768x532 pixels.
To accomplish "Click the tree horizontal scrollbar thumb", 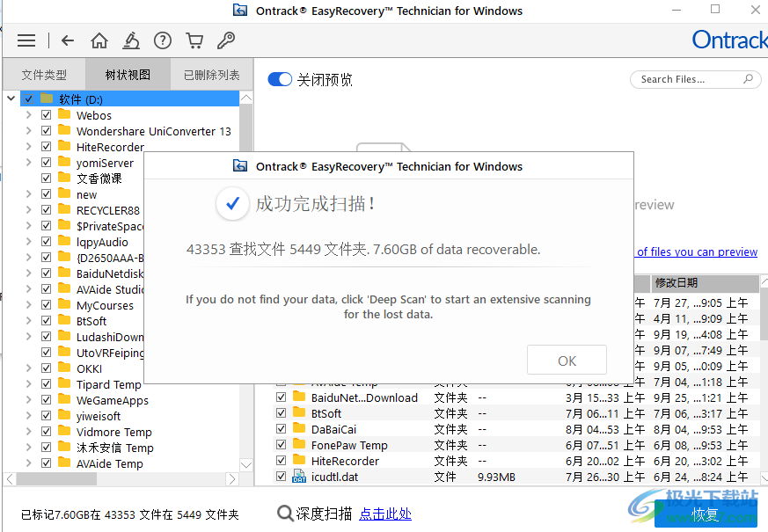I will [56, 479].
